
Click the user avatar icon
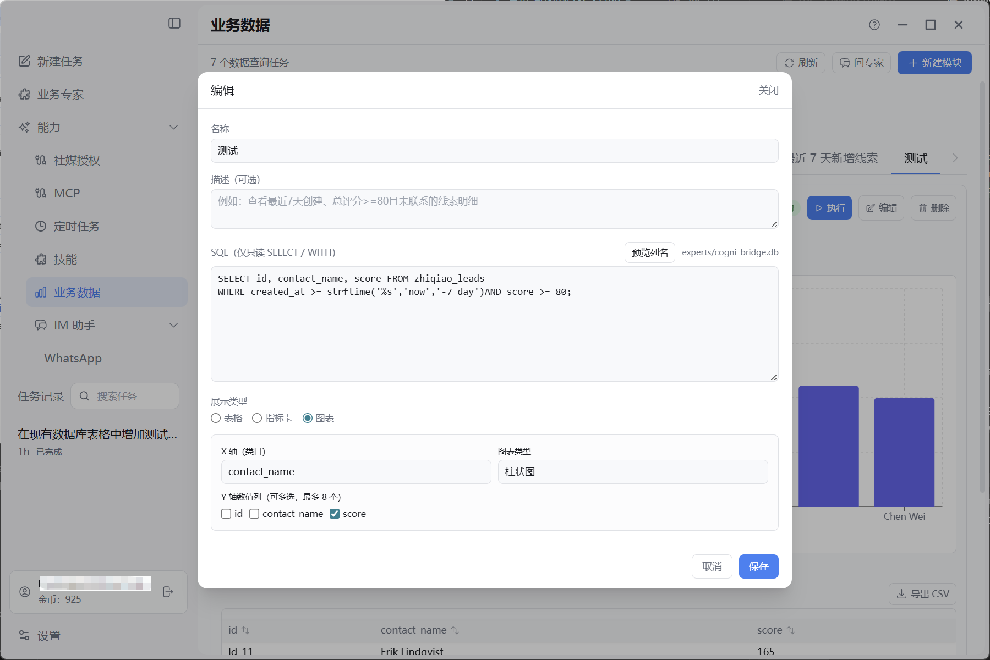coord(25,592)
